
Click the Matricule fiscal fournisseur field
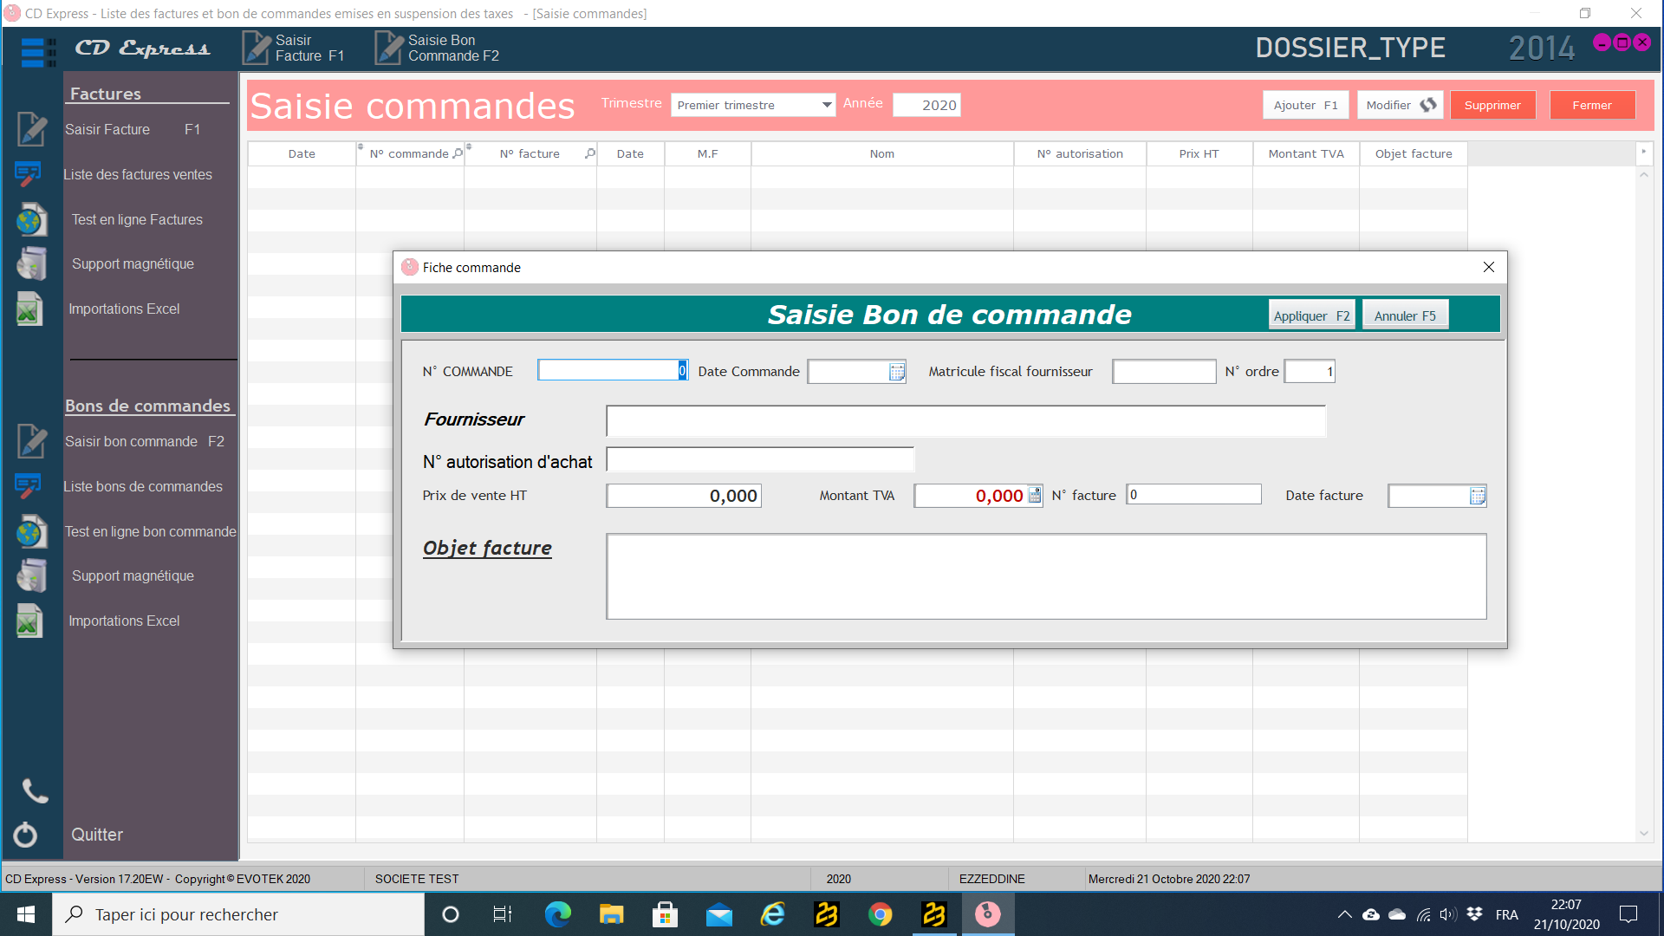pyautogui.click(x=1164, y=372)
